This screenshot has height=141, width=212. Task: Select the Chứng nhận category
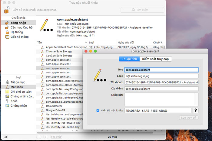19,106
